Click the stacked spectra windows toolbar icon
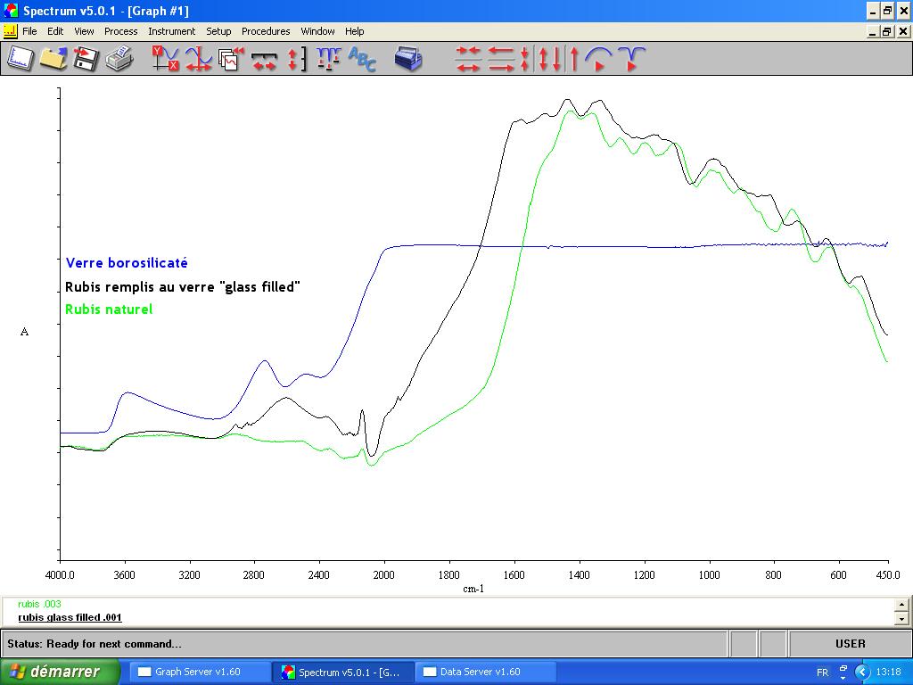This screenshot has width=913, height=685. [231, 59]
